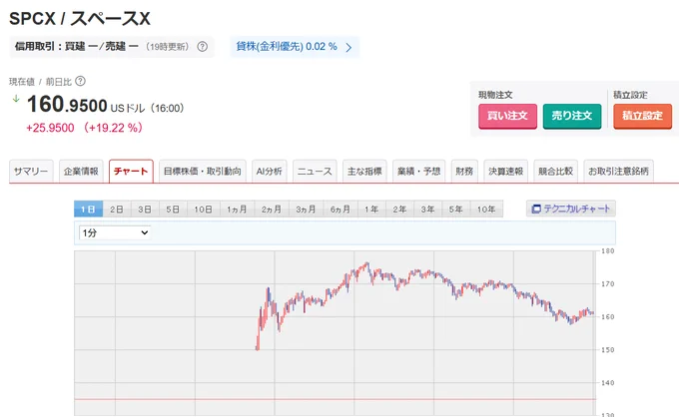Select the 3年 chart range
Viewport: 679px width, 417px height.
pyautogui.click(x=427, y=208)
